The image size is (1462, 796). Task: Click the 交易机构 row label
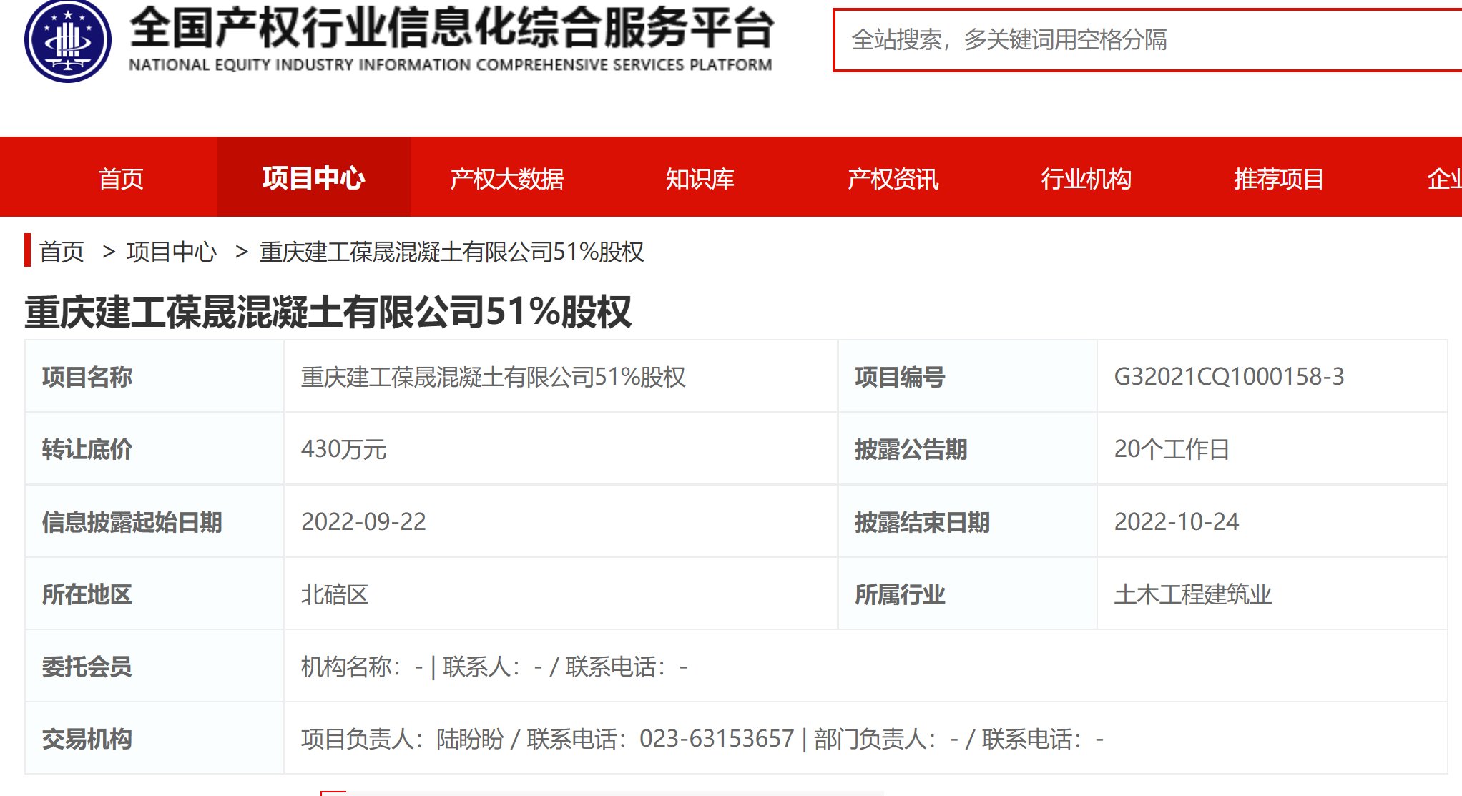pyautogui.click(x=87, y=739)
